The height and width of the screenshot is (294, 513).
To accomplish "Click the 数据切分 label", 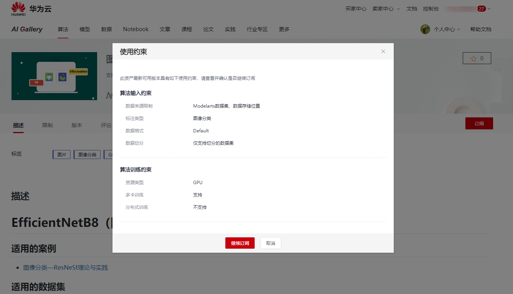I will [x=135, y=143].
